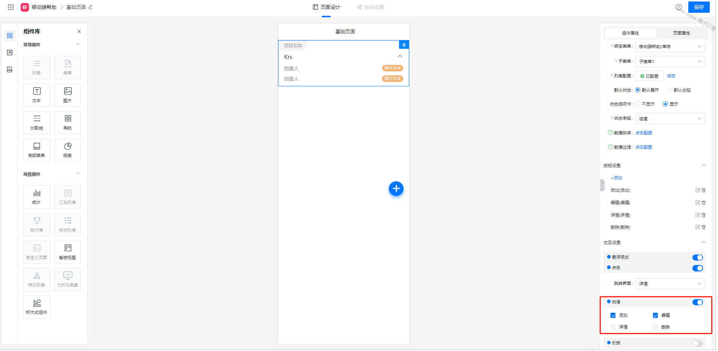Viewport: 718px width, 351px height.
Task: Edit the 详情(详情) button entry
Action: (x=698, y=215)
